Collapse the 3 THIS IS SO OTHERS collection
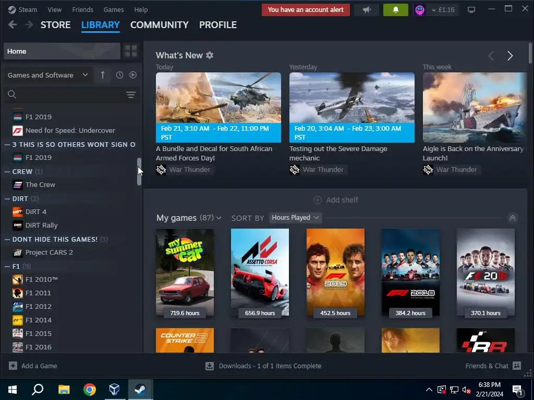Image resolution: width=534 pixels, height=400 pixels. 7,145
